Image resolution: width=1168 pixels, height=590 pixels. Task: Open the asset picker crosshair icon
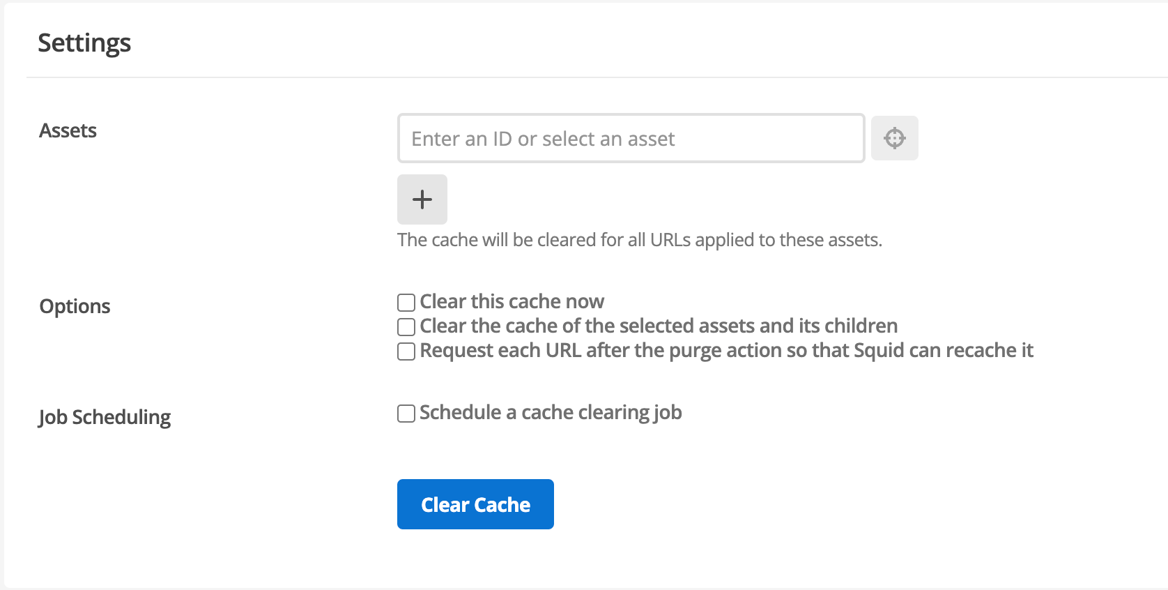[x=894, y=138]
